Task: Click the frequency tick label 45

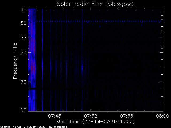Action: (x=24, y=10)
